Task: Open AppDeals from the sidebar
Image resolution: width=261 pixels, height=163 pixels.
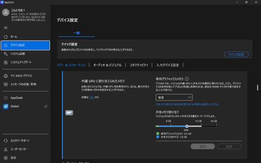Action: [25, 98]
